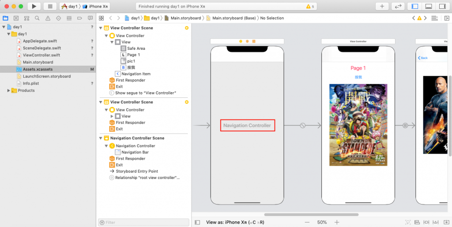Open LaunchScreen.storyboard file
Screen dimensions: 452x227
point(48,76)
